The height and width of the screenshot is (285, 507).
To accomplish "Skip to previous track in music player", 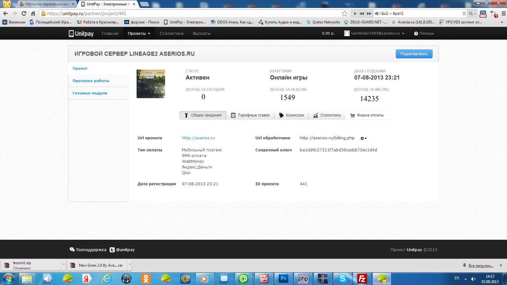I will [362, 14].
